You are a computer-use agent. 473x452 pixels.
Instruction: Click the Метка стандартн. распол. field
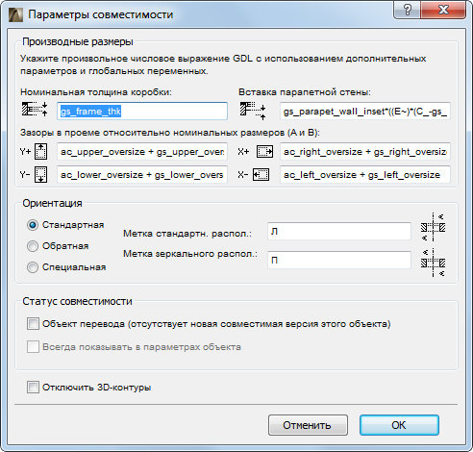(339, 231)
